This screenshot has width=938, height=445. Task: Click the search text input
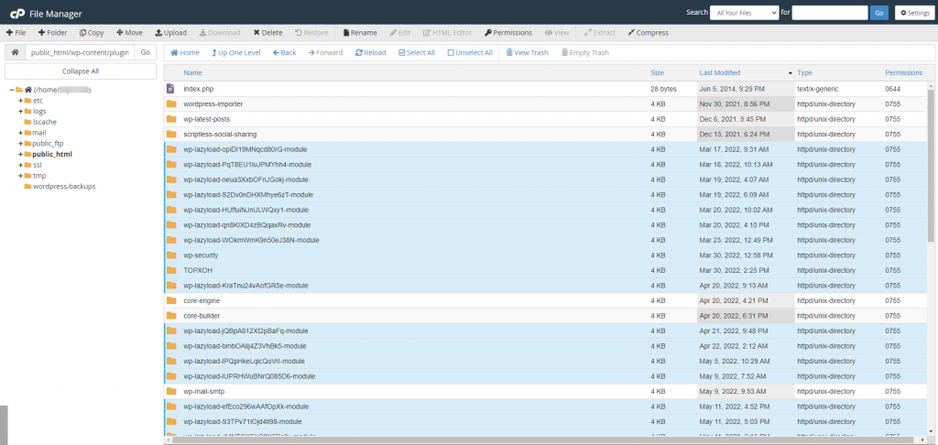click(x=830, y=13)
